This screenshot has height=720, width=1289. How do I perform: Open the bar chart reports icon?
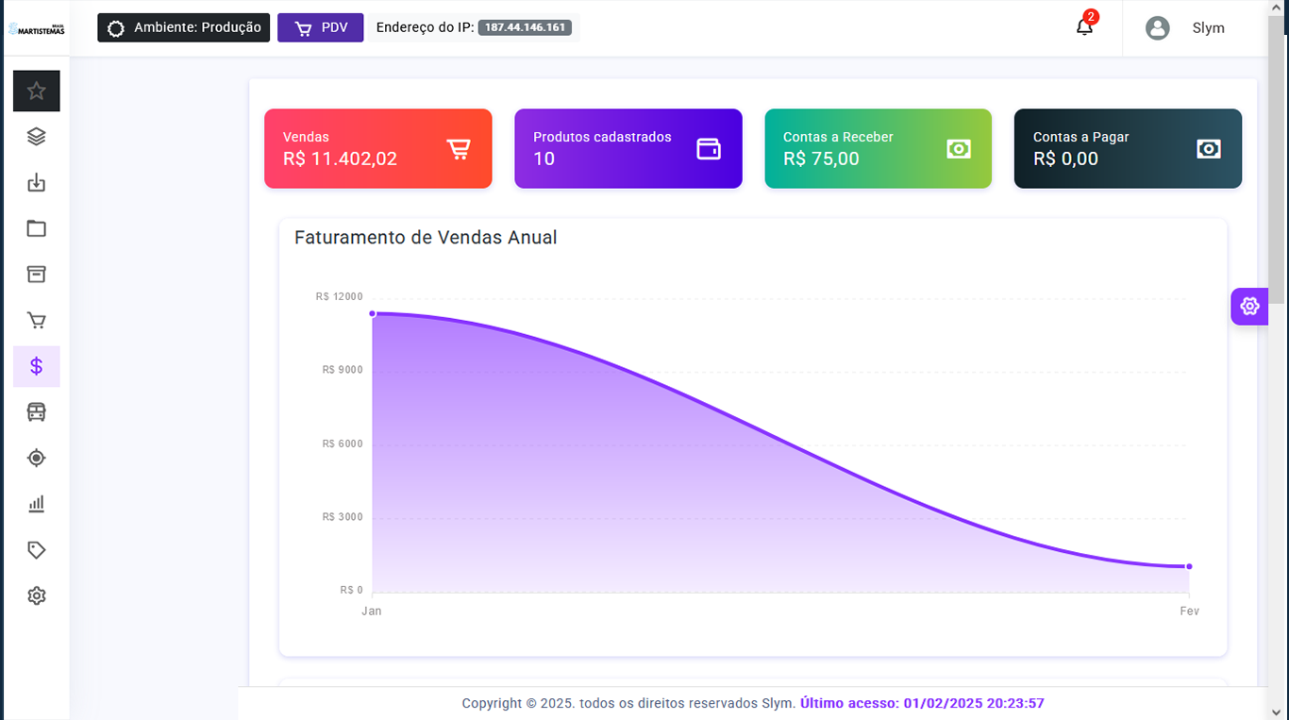coord(37,504)
